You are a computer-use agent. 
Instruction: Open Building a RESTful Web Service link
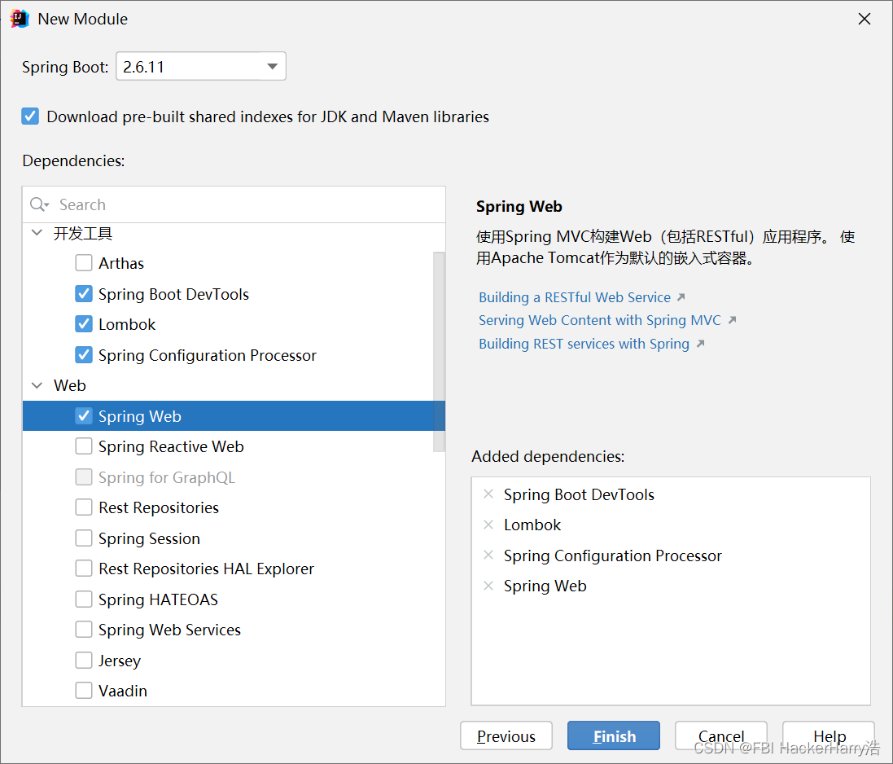(575, 297)
